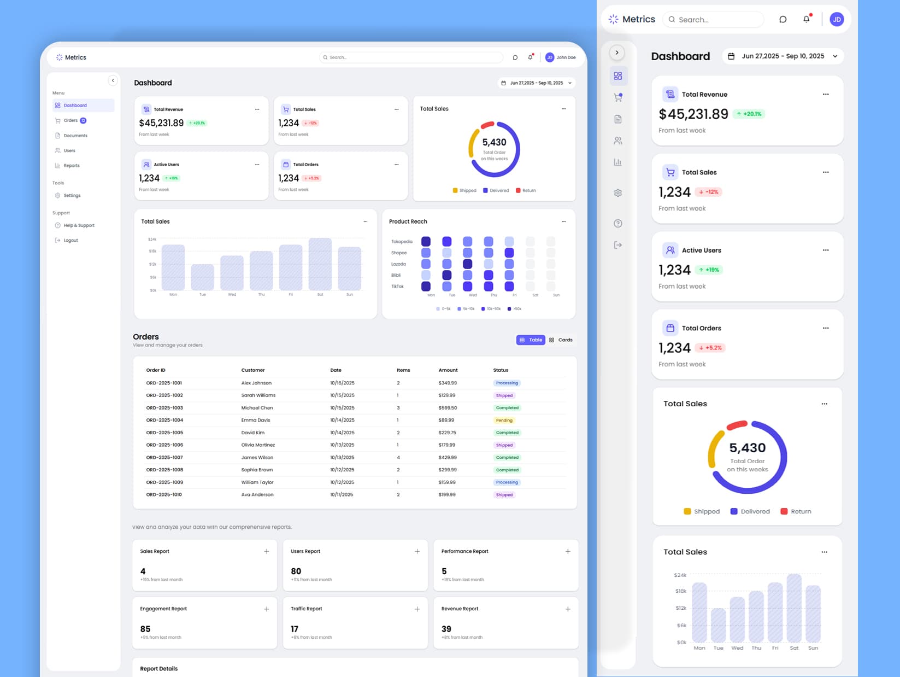Expand the Sales Report with the plus button
The image size is (900, 677).
(267, 551)
